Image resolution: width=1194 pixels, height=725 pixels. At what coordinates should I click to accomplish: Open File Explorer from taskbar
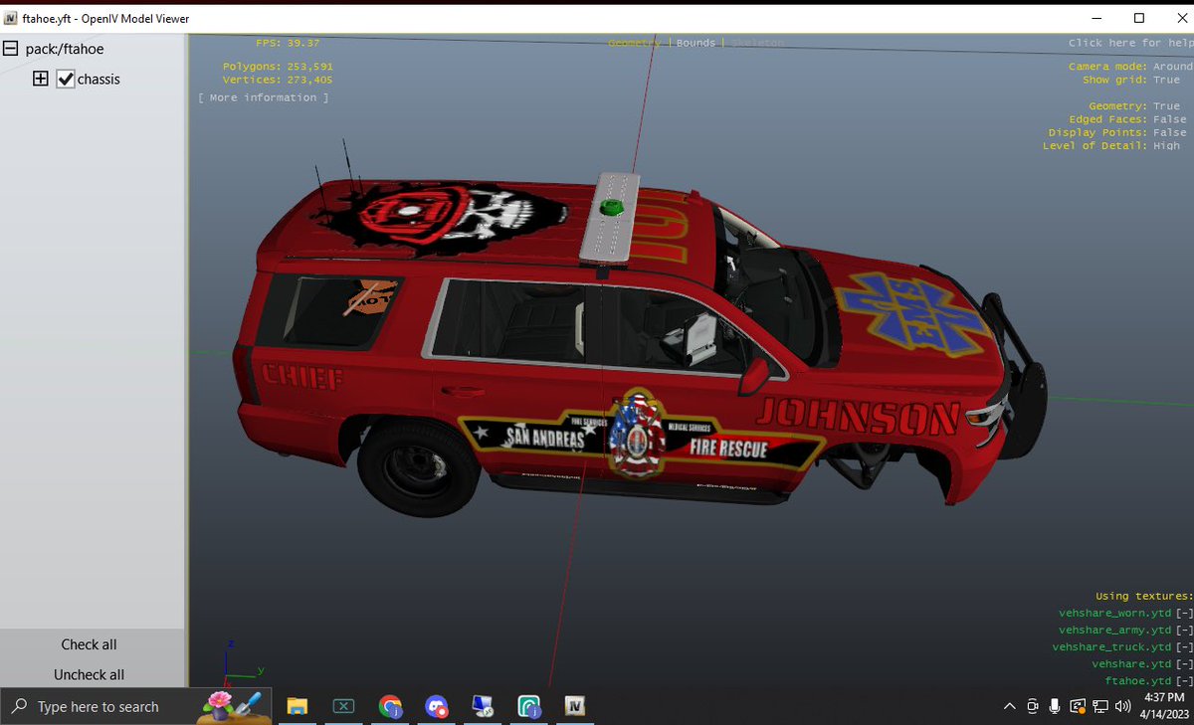point(297,706)
